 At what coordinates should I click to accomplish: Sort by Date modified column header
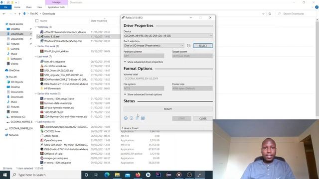[x=99, y=21]
